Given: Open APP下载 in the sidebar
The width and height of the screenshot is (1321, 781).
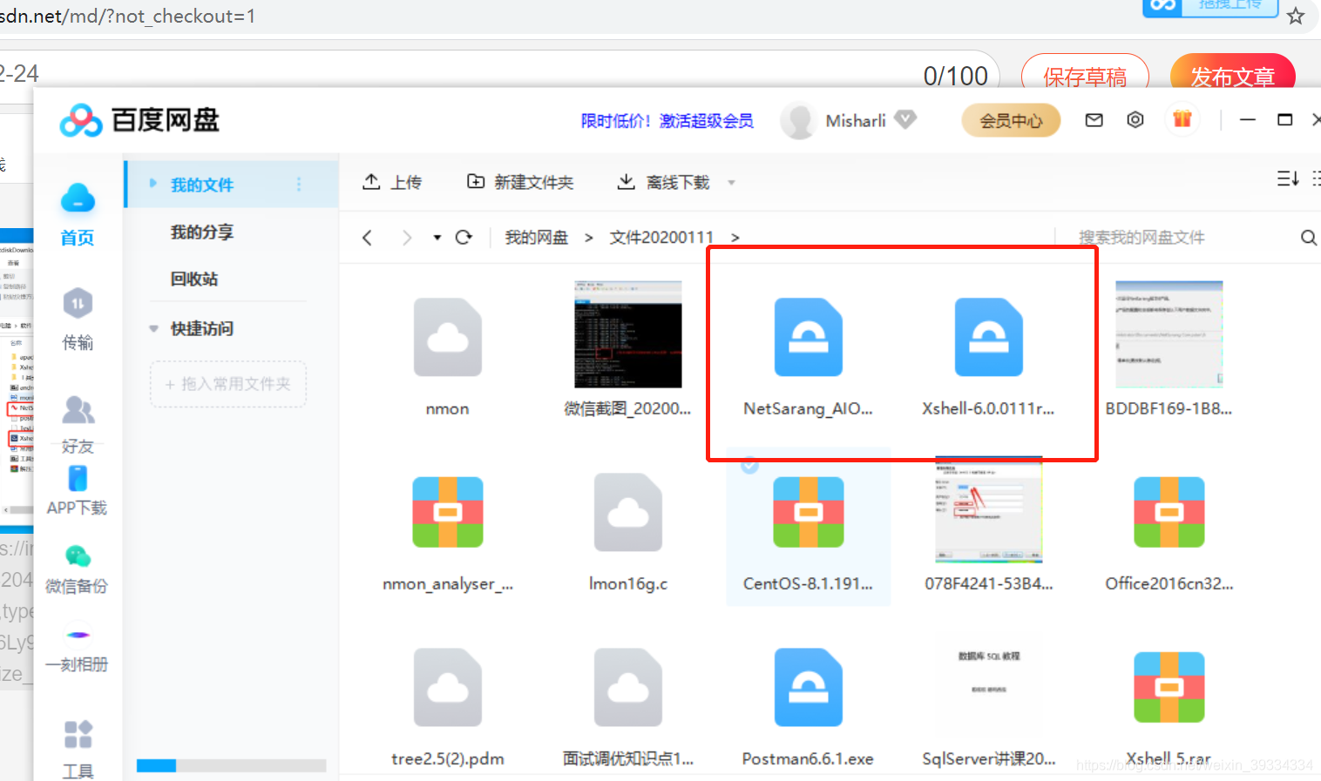Looking at the screenshot, I should coord(78,491).
